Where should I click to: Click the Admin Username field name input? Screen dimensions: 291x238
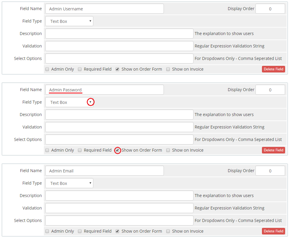105,9
